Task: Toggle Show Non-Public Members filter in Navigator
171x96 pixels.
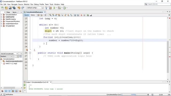Action: coord(13,91)
